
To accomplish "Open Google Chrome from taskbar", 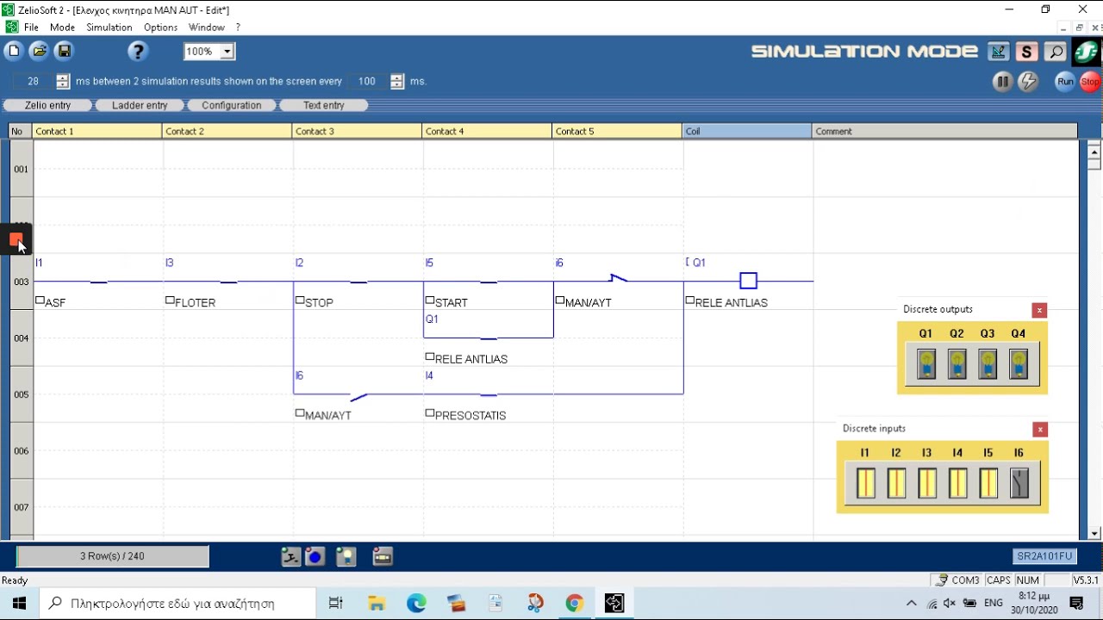I will coord(574,603).
